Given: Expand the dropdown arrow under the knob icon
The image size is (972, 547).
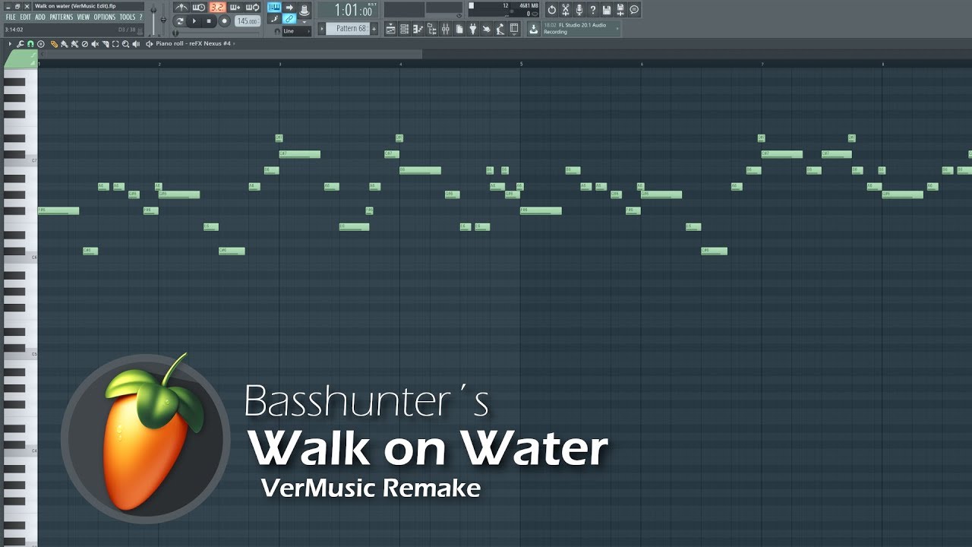Looking at the screenshot, I should coord(305,22).
